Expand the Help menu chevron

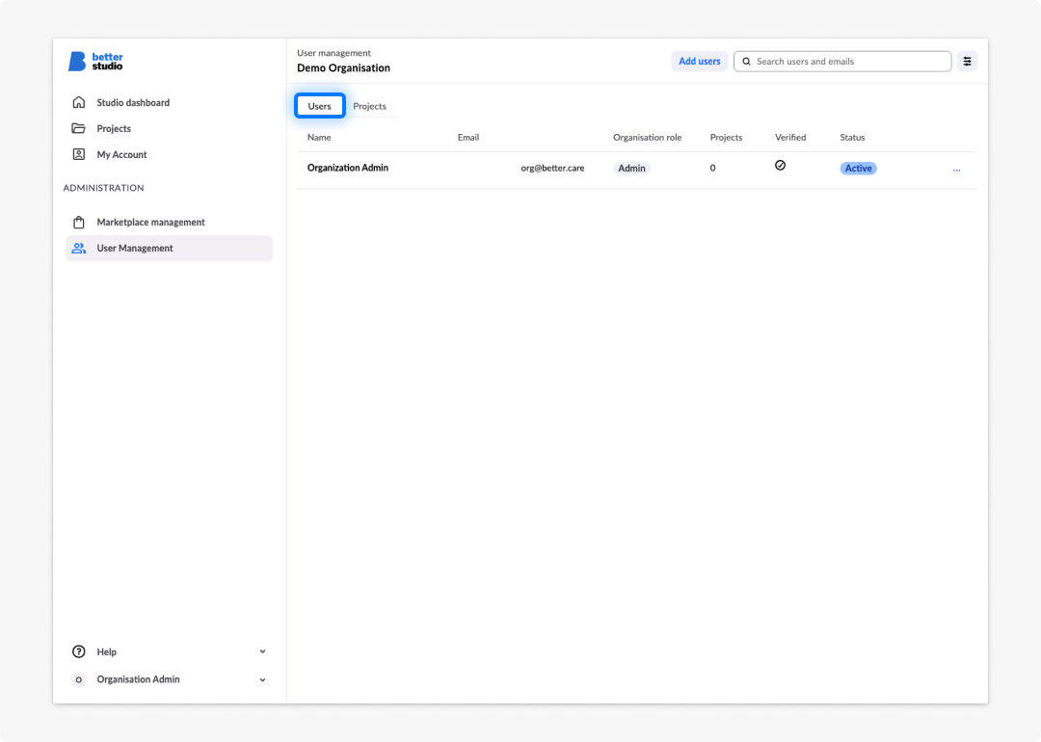point(263,651)
